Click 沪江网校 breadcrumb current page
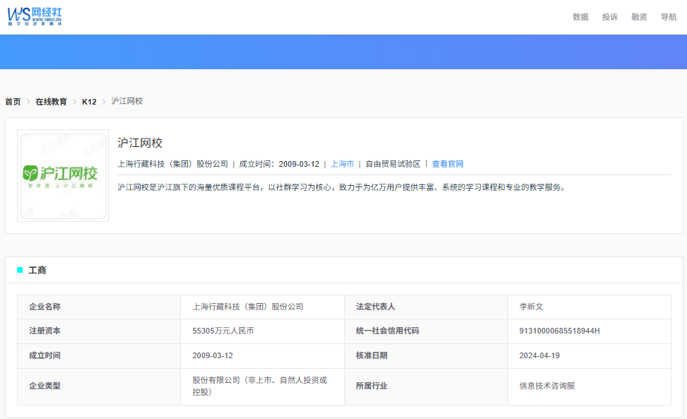This screenshot has width=687, height=419. click(x=127, y=102)
